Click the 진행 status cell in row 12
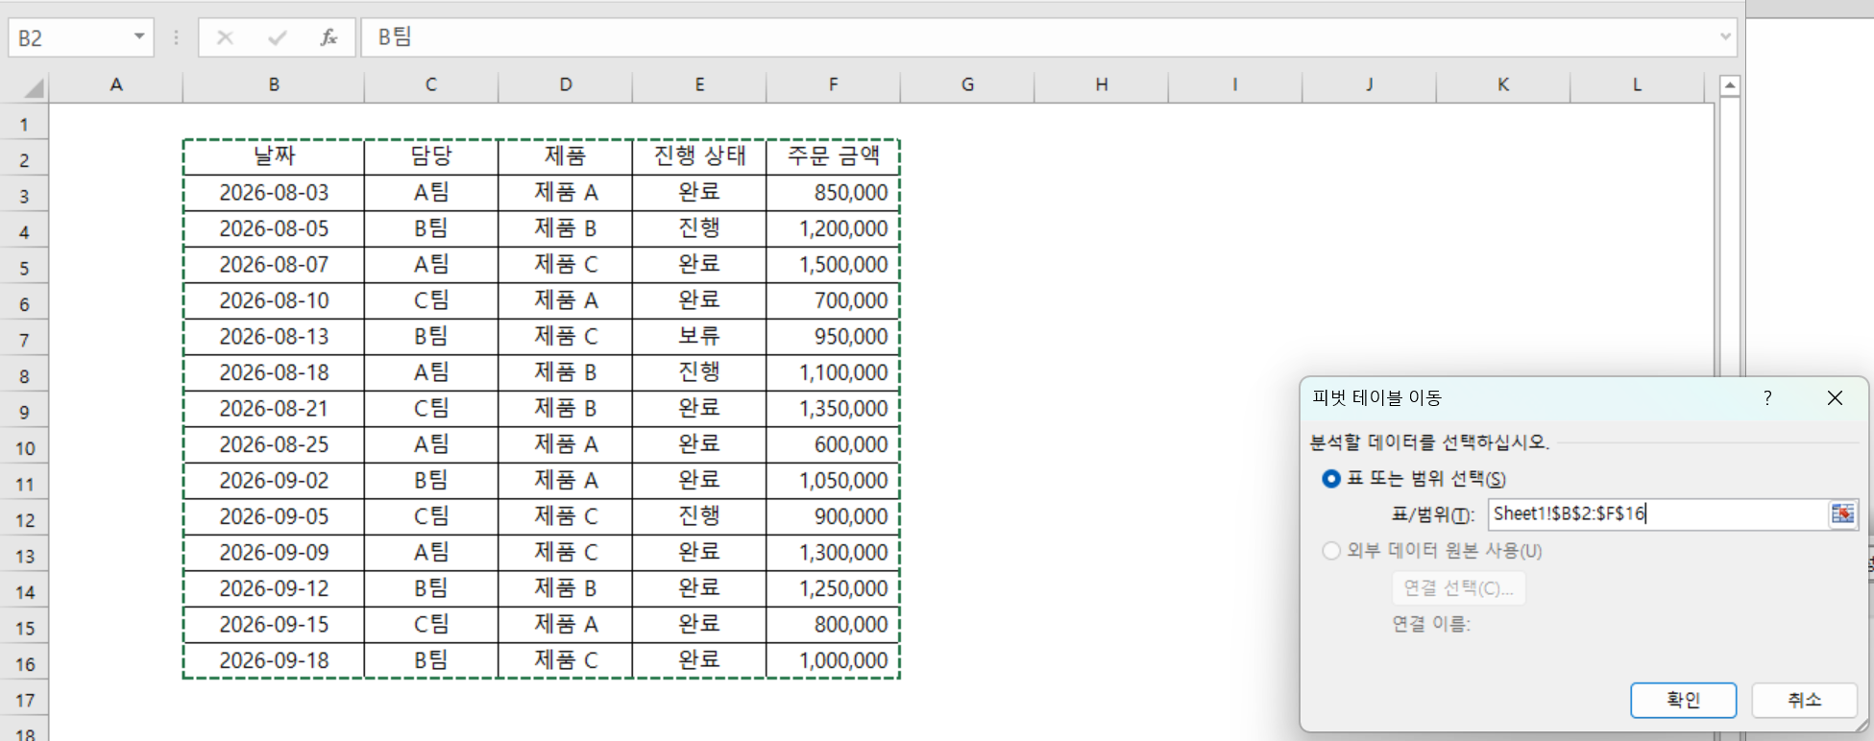The height and width of the screenshot is (741, 1874). (699, 516)
